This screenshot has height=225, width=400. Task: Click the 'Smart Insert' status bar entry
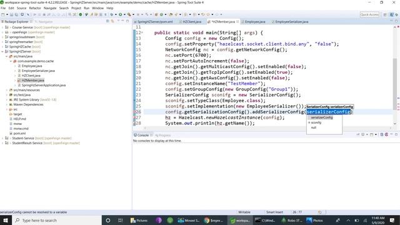pos(274,212)
